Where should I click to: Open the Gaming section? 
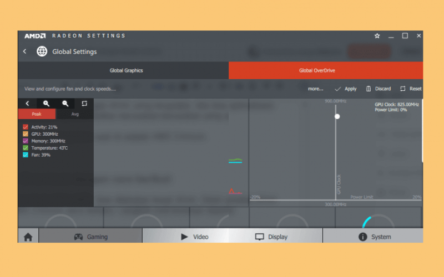point(90,237)
